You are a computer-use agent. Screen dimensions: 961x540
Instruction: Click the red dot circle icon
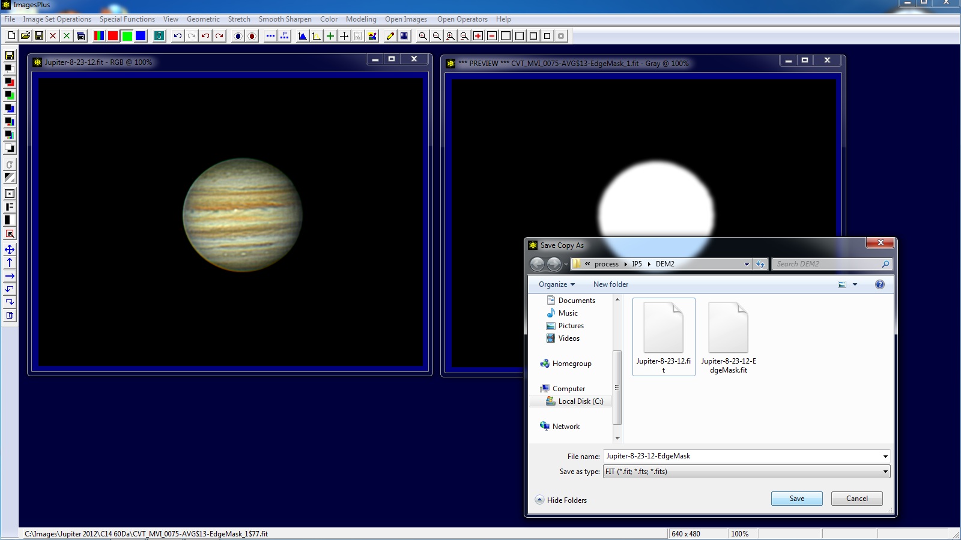252,36
